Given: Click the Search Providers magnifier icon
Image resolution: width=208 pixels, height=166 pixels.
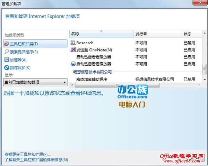Looking at the screenshot, I should click(x=7, y=52).
